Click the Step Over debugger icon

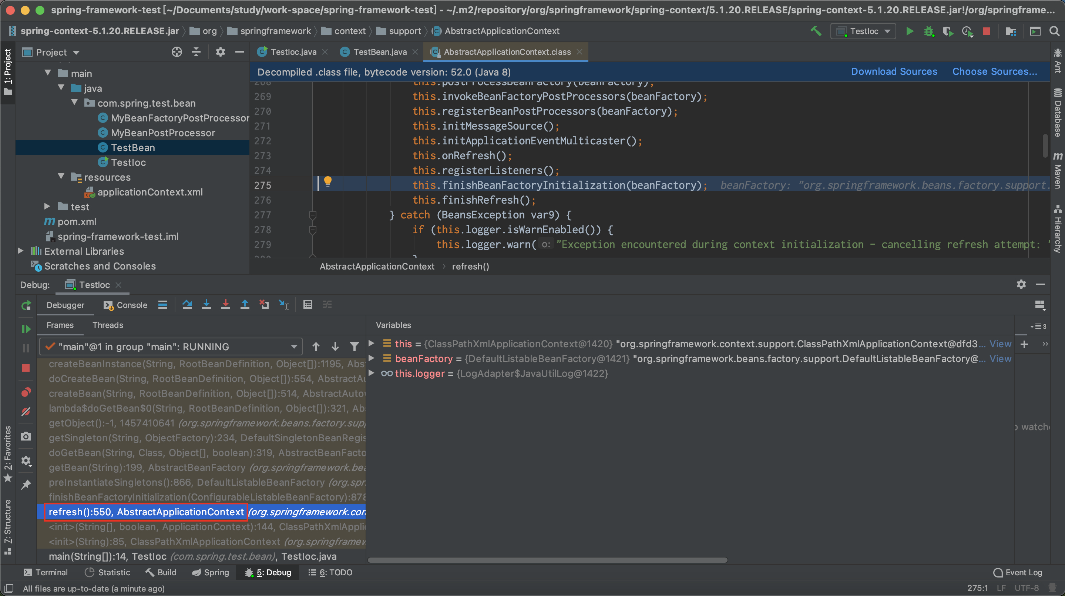(187, 305)
